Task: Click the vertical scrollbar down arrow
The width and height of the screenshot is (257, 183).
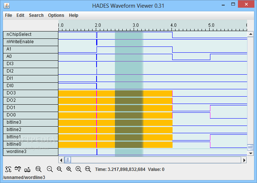Action: [250, 153]
